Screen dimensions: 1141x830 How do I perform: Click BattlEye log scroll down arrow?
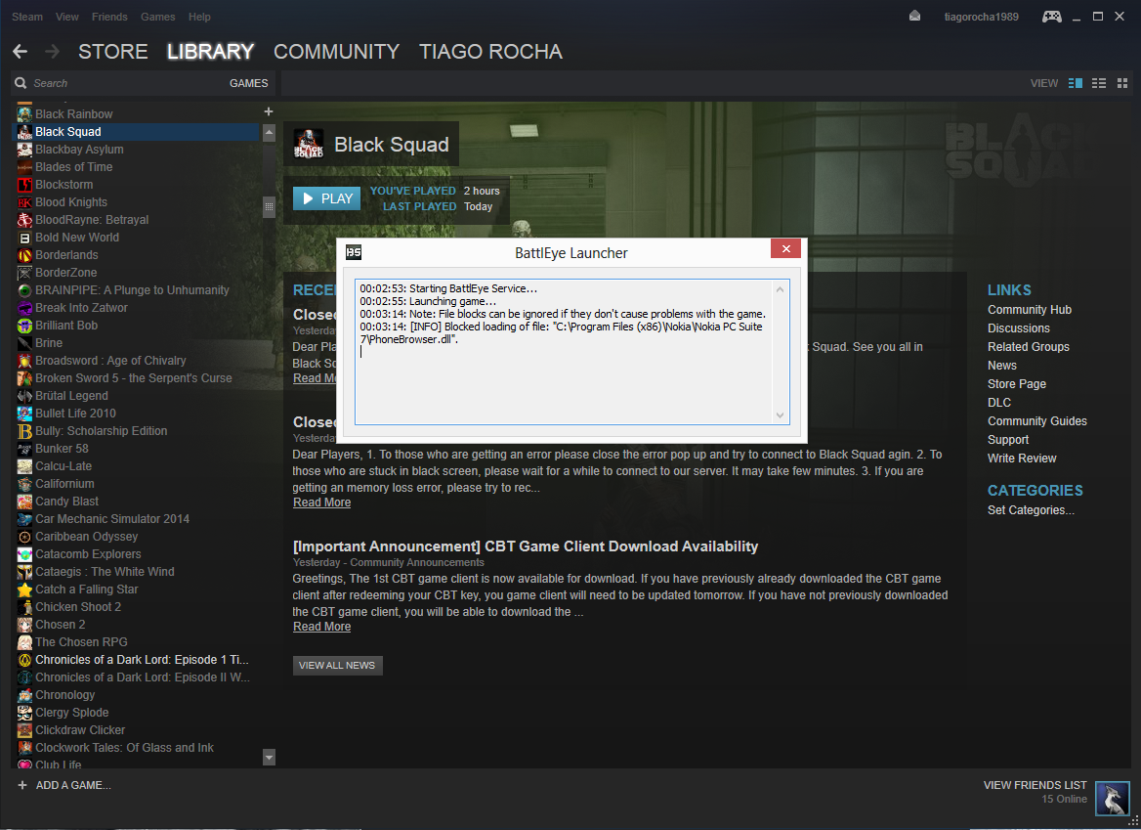click(781, 415)
